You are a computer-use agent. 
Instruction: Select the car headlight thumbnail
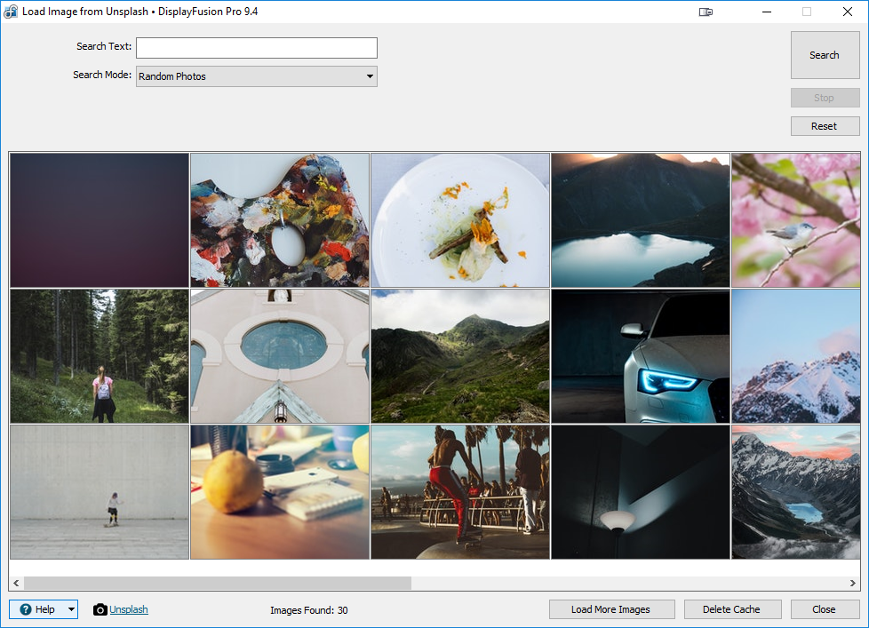pyautogui.click(x=640, y=355)
